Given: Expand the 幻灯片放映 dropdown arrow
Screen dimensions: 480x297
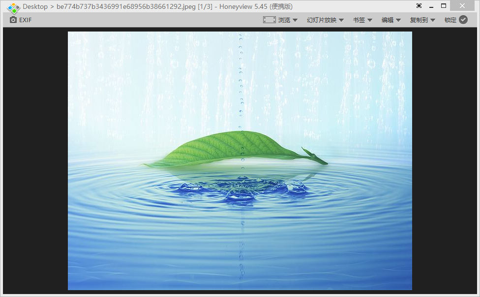Looking at the screenshot, I should click(x=341, y=20).
